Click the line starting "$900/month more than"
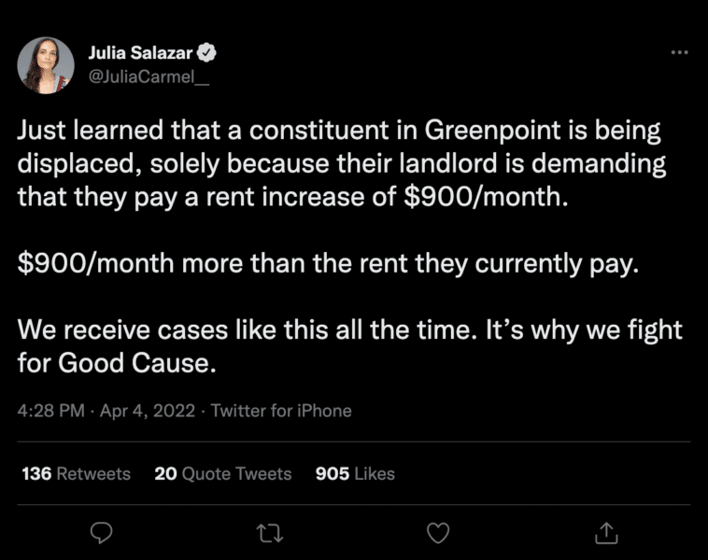The image size is (708, 560). coord(327,263)
